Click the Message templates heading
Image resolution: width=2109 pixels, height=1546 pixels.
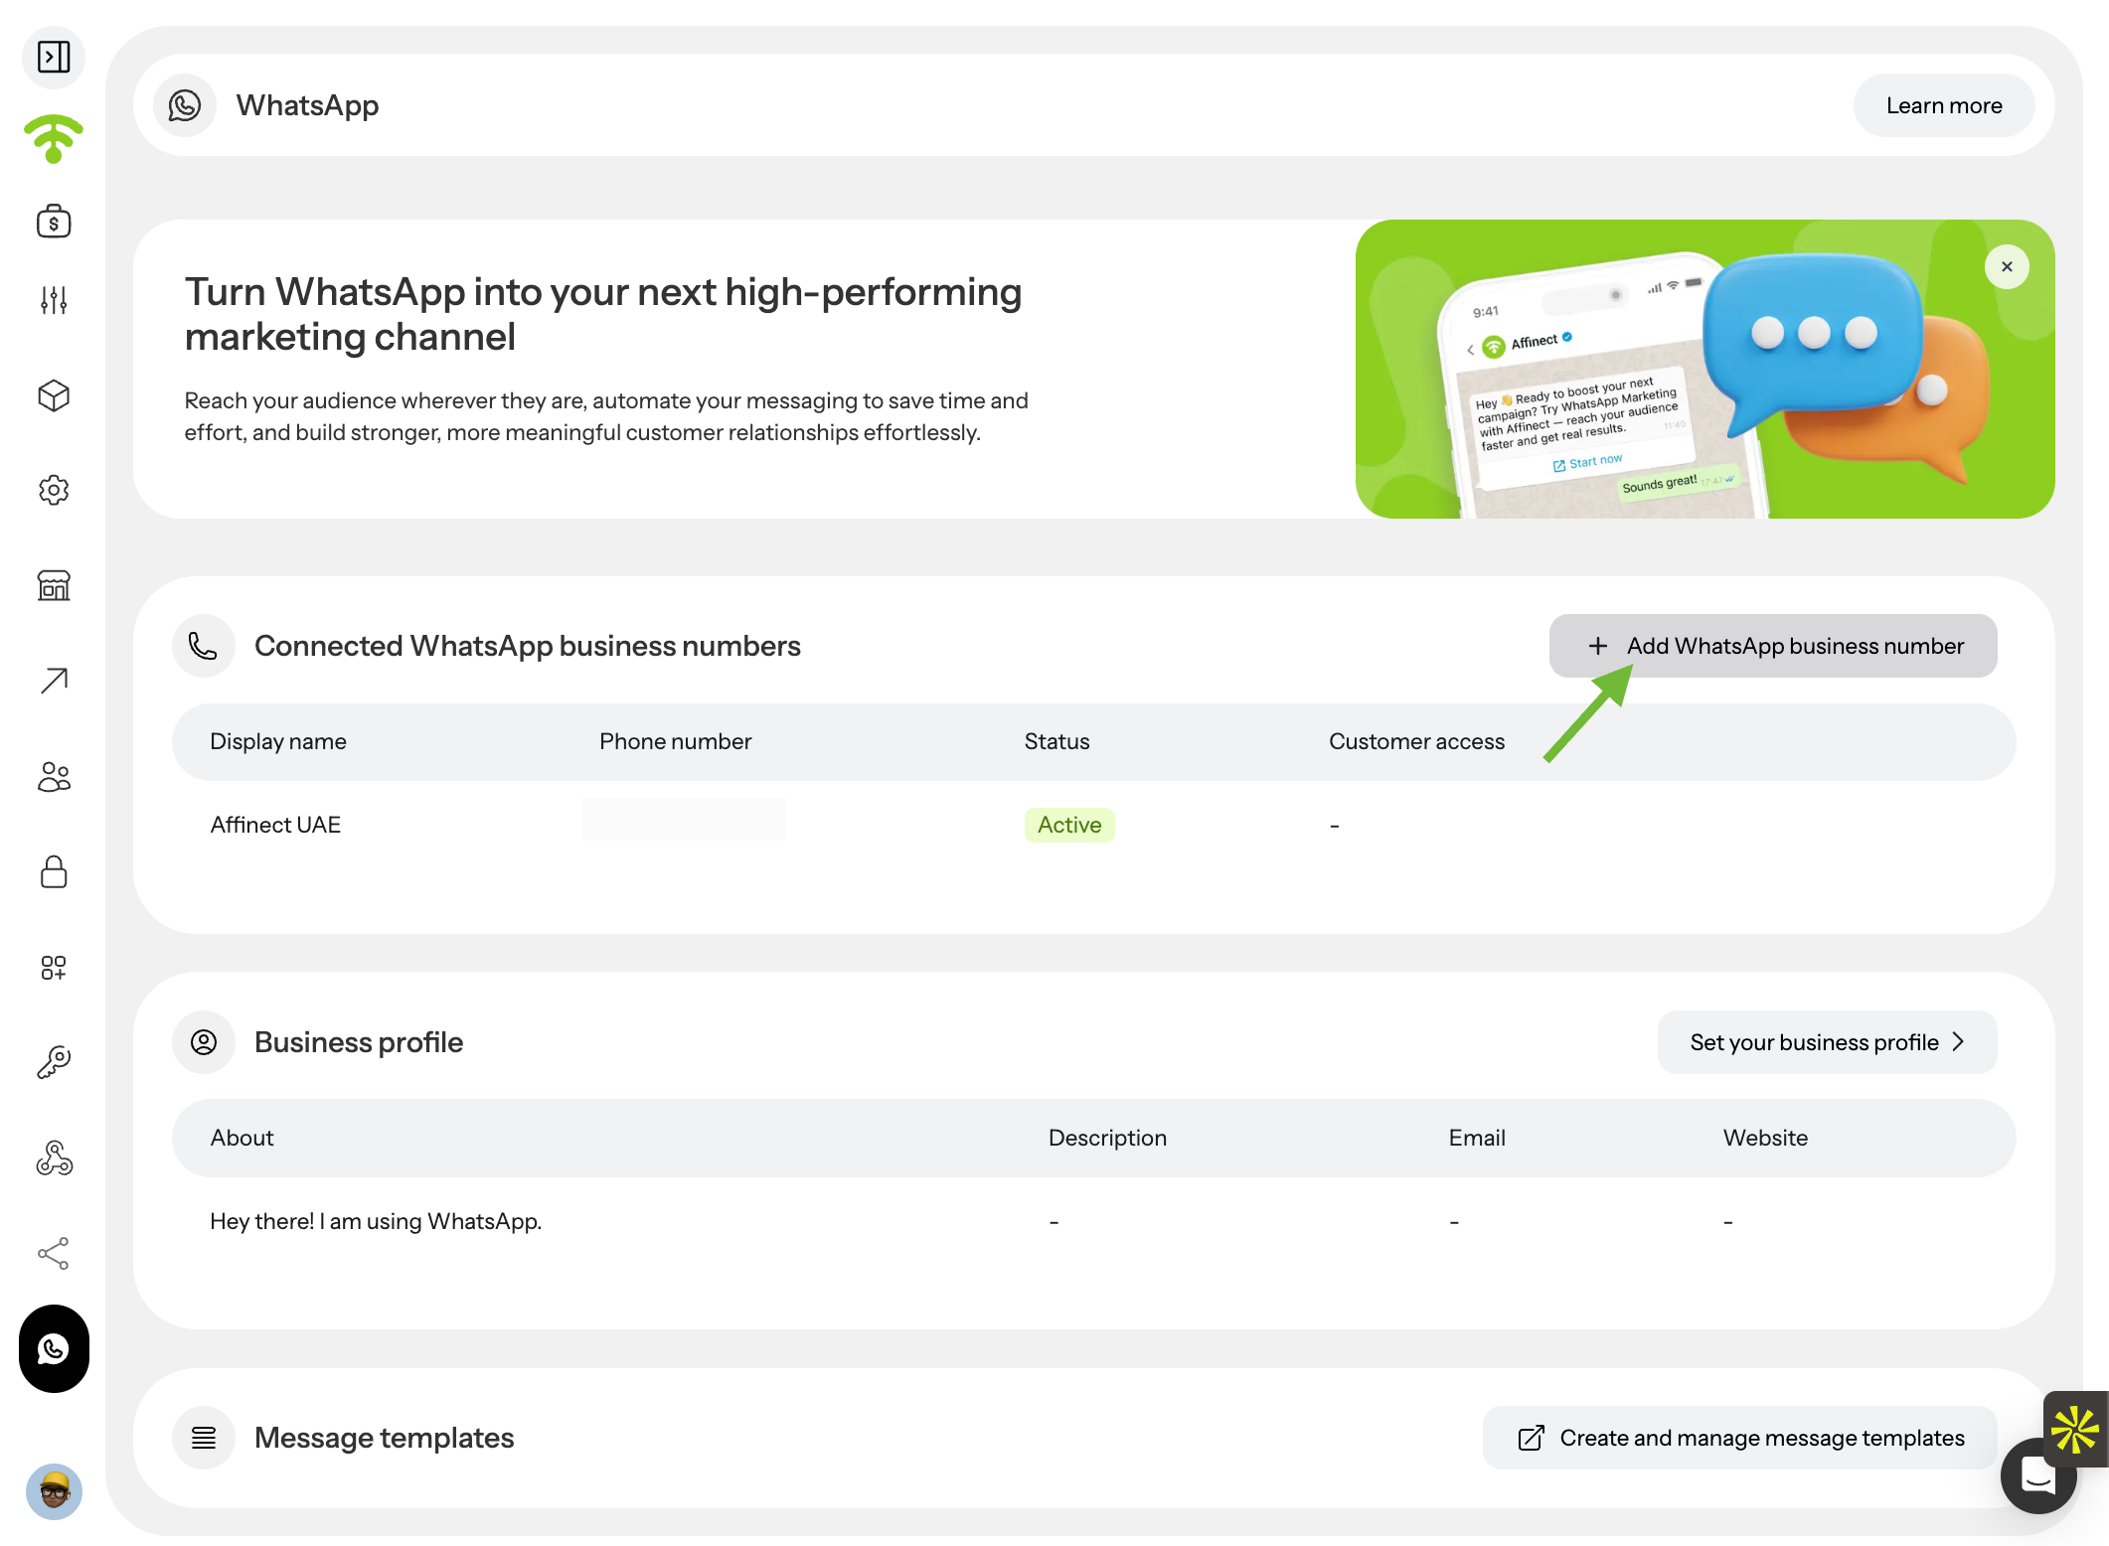click(x=385, y=1438)
